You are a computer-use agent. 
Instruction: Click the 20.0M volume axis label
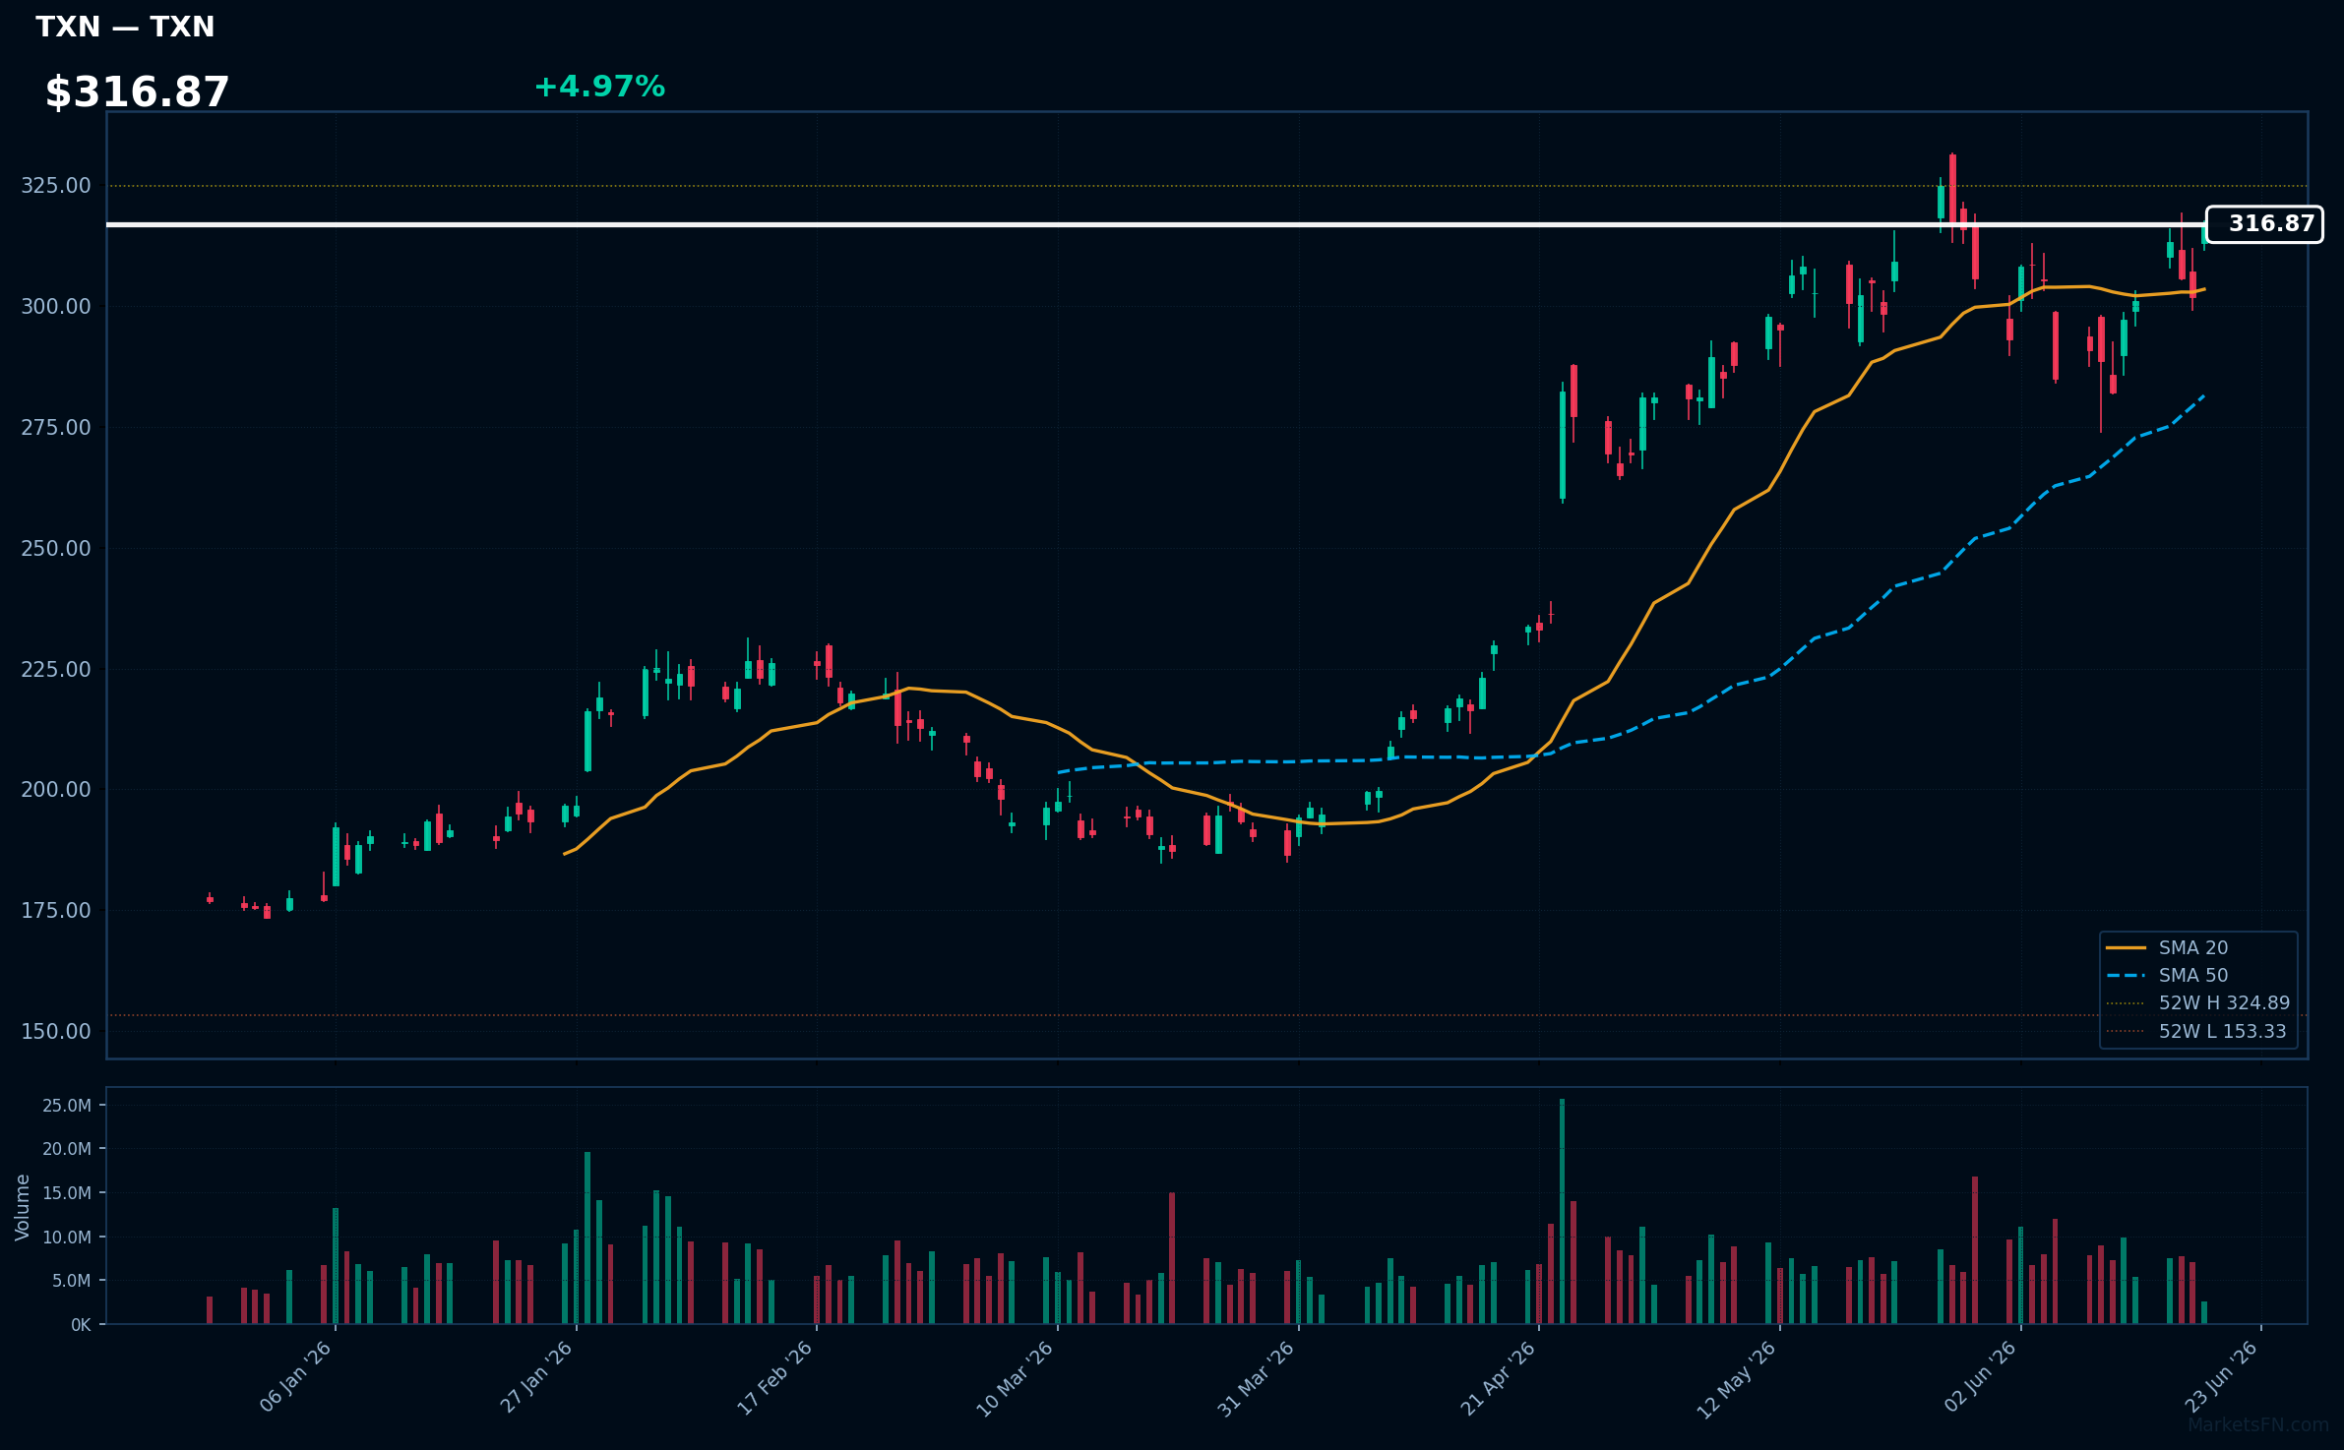pyautogui.click(x=67, y=1149)
